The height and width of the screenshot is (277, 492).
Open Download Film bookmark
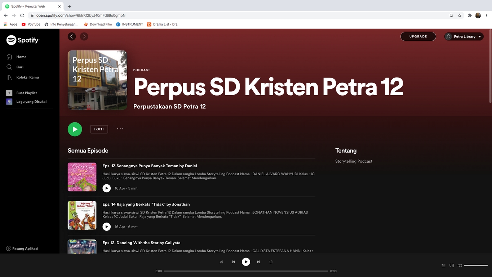98,24
